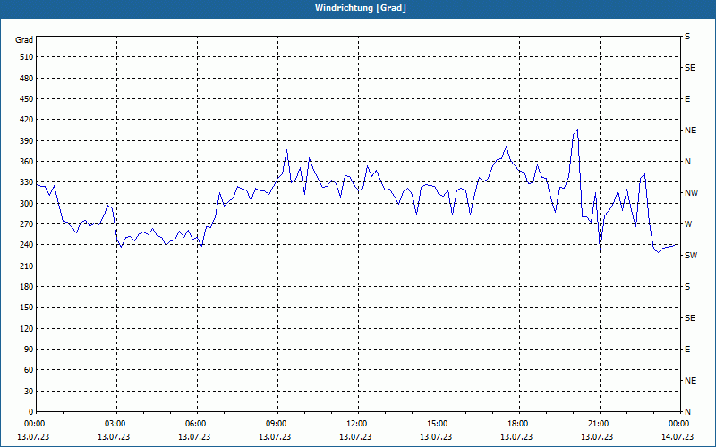Image resolution: width=716 pixels, height=447 pixels.
Task: Click the 30 y-axis tick label
Action: coord(28,392)
